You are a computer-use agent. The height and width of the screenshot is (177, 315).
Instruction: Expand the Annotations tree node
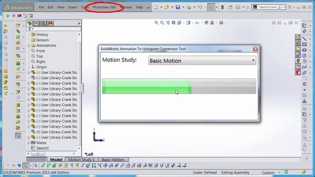(x=29, y=46)
